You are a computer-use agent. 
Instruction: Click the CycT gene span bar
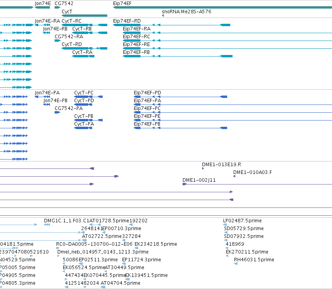point(85,16)
